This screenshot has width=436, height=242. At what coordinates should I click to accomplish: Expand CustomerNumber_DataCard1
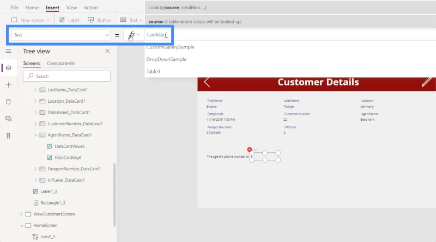[35, 123]
